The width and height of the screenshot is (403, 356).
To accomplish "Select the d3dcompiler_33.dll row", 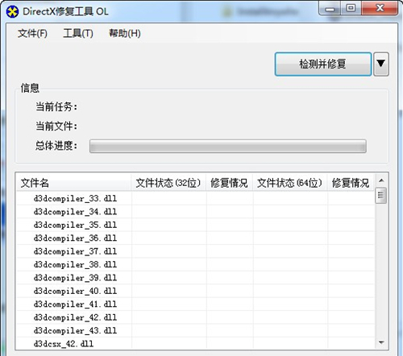I will point(195,198).
